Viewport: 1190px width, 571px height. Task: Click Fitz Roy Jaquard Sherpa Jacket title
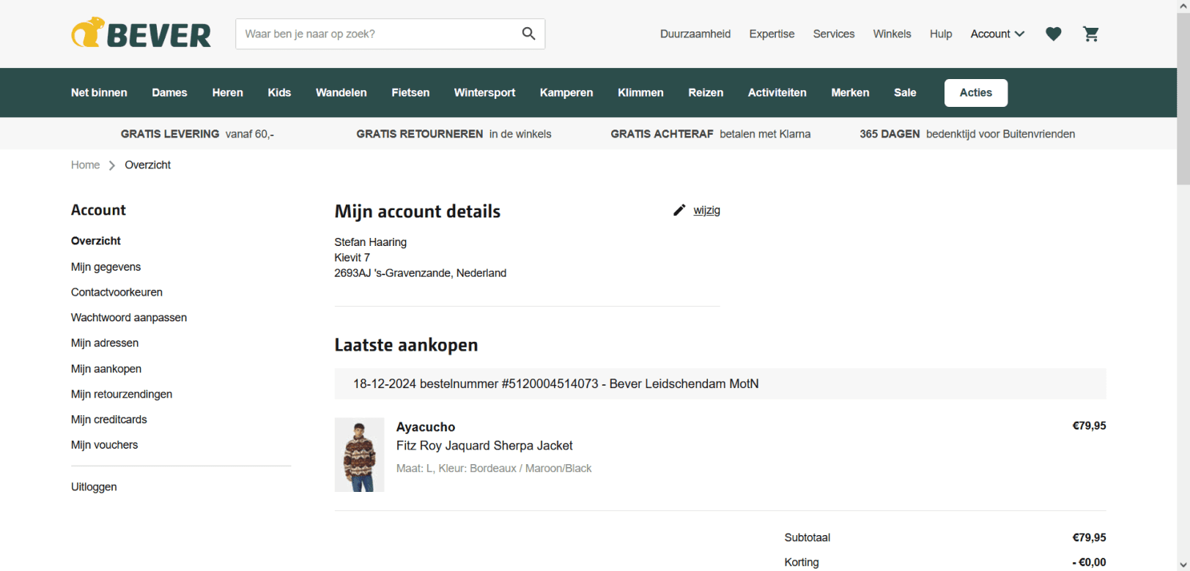[x=484, y=445]
